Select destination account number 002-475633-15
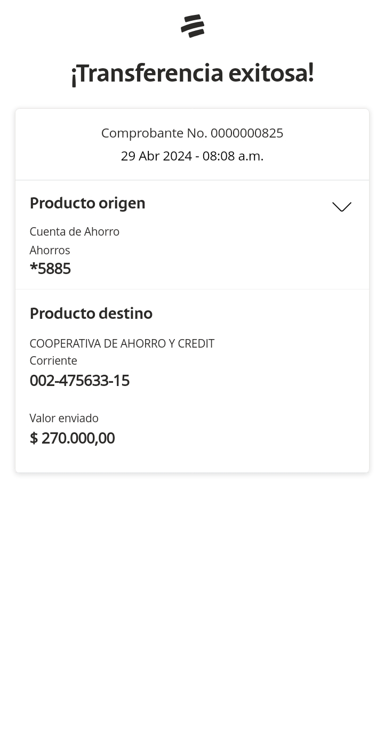 pyautogui.click(x=79, y=381)
